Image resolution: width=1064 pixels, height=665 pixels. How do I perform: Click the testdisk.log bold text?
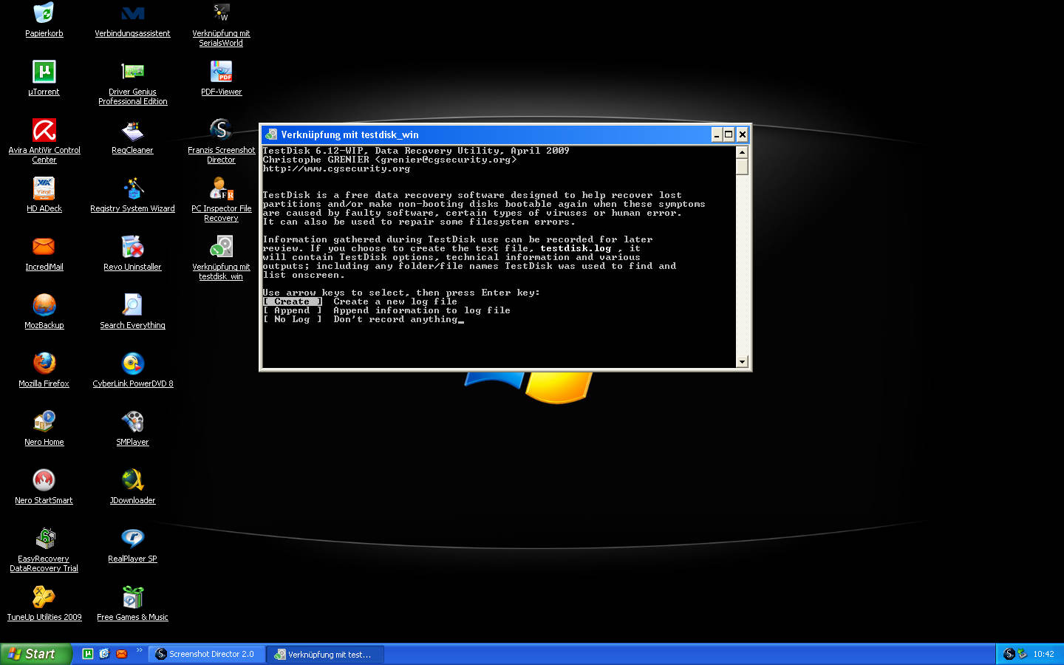pyautogui.click(x=576, y=248)
